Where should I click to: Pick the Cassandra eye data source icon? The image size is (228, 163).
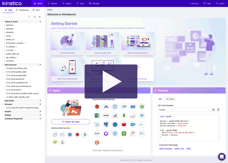(124, 107)
